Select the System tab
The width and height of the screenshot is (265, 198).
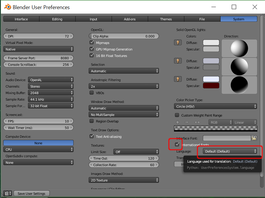(238, 19)
